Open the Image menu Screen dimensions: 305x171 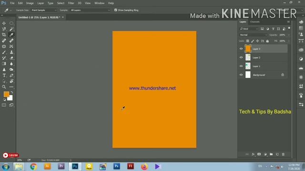pyautogui.click(x=30, y=3)
